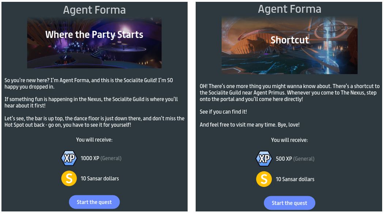Select the 1000 XP (General) reward text
This screenshot has width=384, height=214.
pyautogui.click(x=101, y=158)
